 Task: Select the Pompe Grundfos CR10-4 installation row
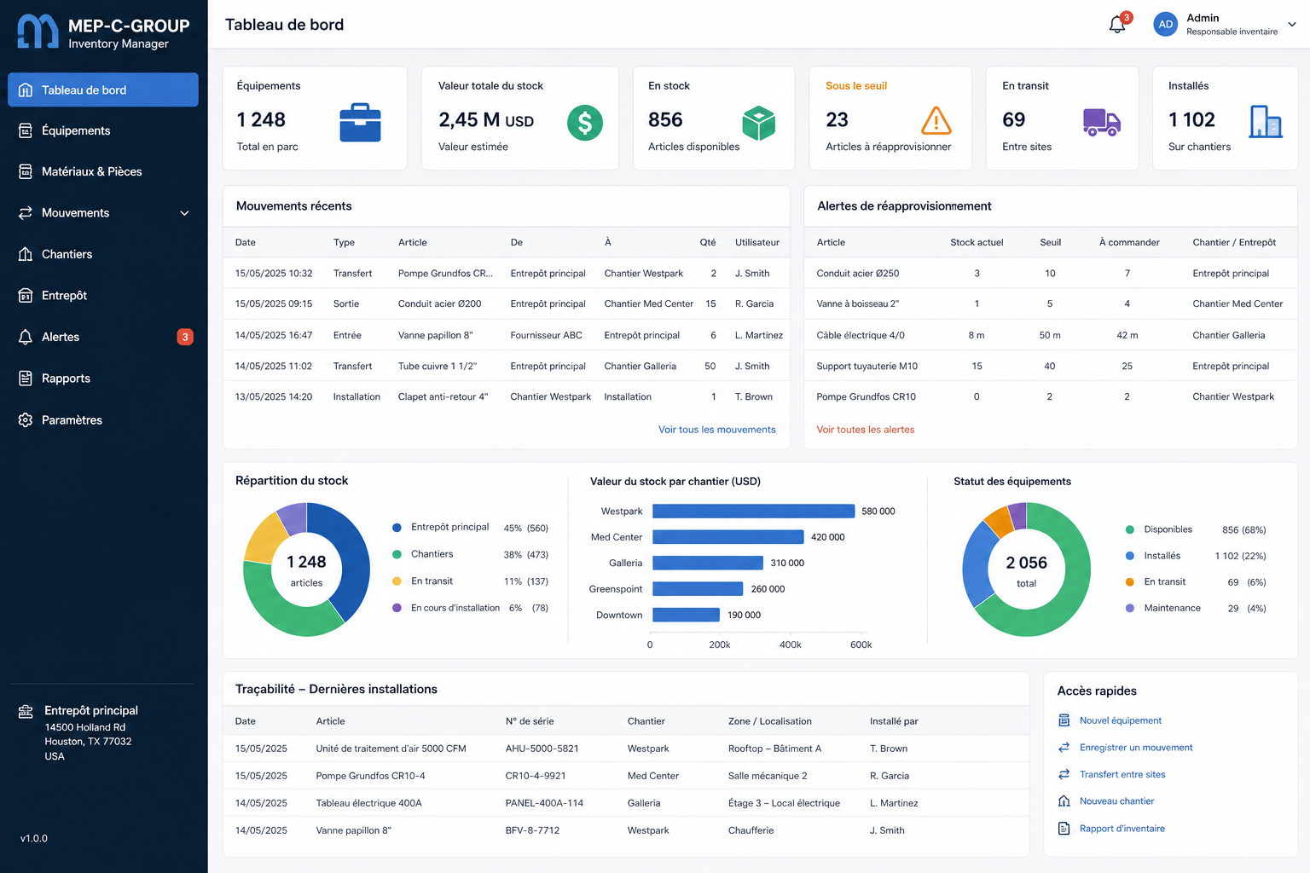625,776
